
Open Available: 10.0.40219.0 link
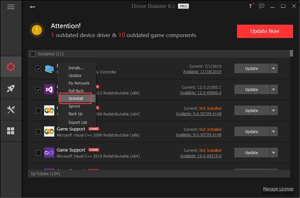[201, 156]
